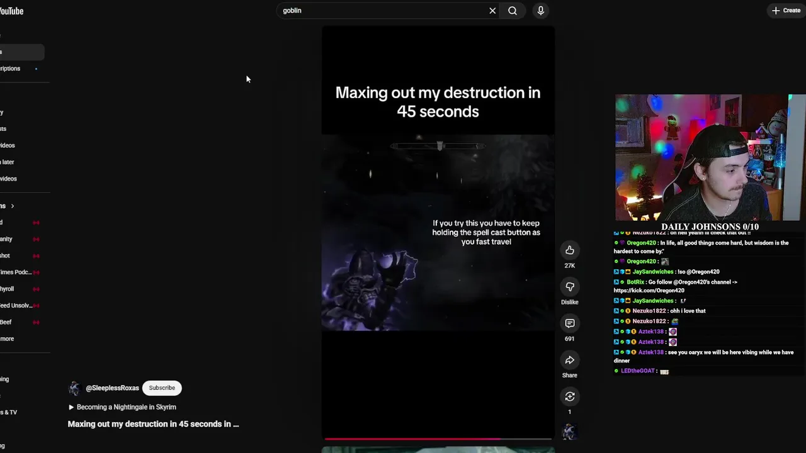Click the Dislike label

click(x=569, y=302)
